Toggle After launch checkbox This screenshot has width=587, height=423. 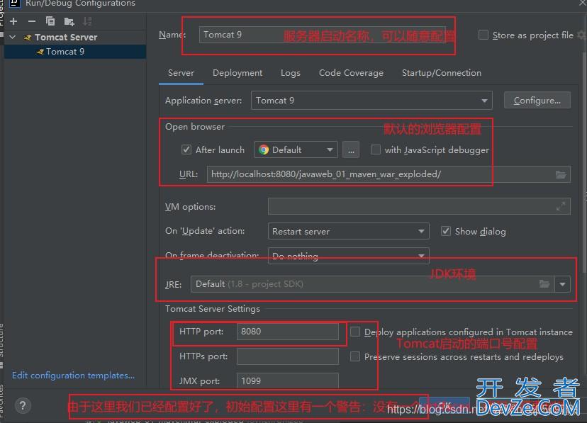(186, 150)
